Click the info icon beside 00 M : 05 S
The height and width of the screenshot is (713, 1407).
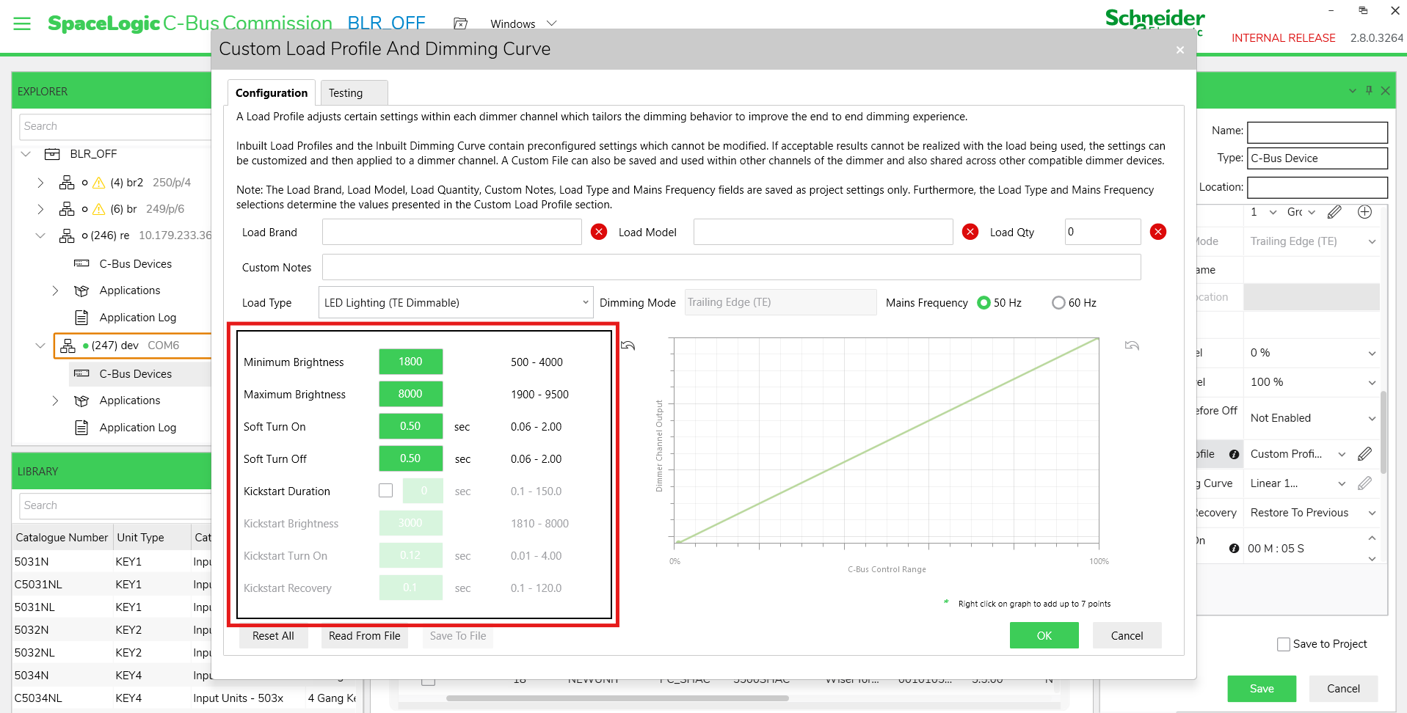tap(1234, 548)
